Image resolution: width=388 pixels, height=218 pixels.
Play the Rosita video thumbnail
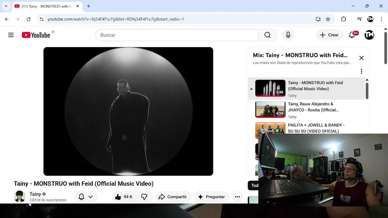pyautogui.click(x=270, y=109)
